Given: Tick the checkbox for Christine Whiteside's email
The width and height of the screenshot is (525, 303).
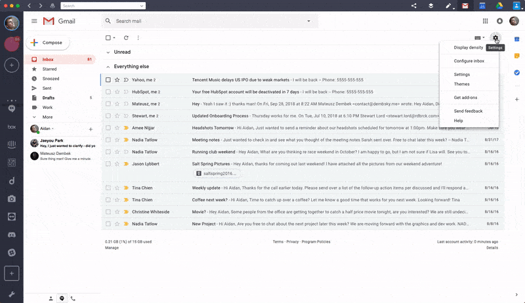Looking at the screenshot, I should click(x=108, y=212).
